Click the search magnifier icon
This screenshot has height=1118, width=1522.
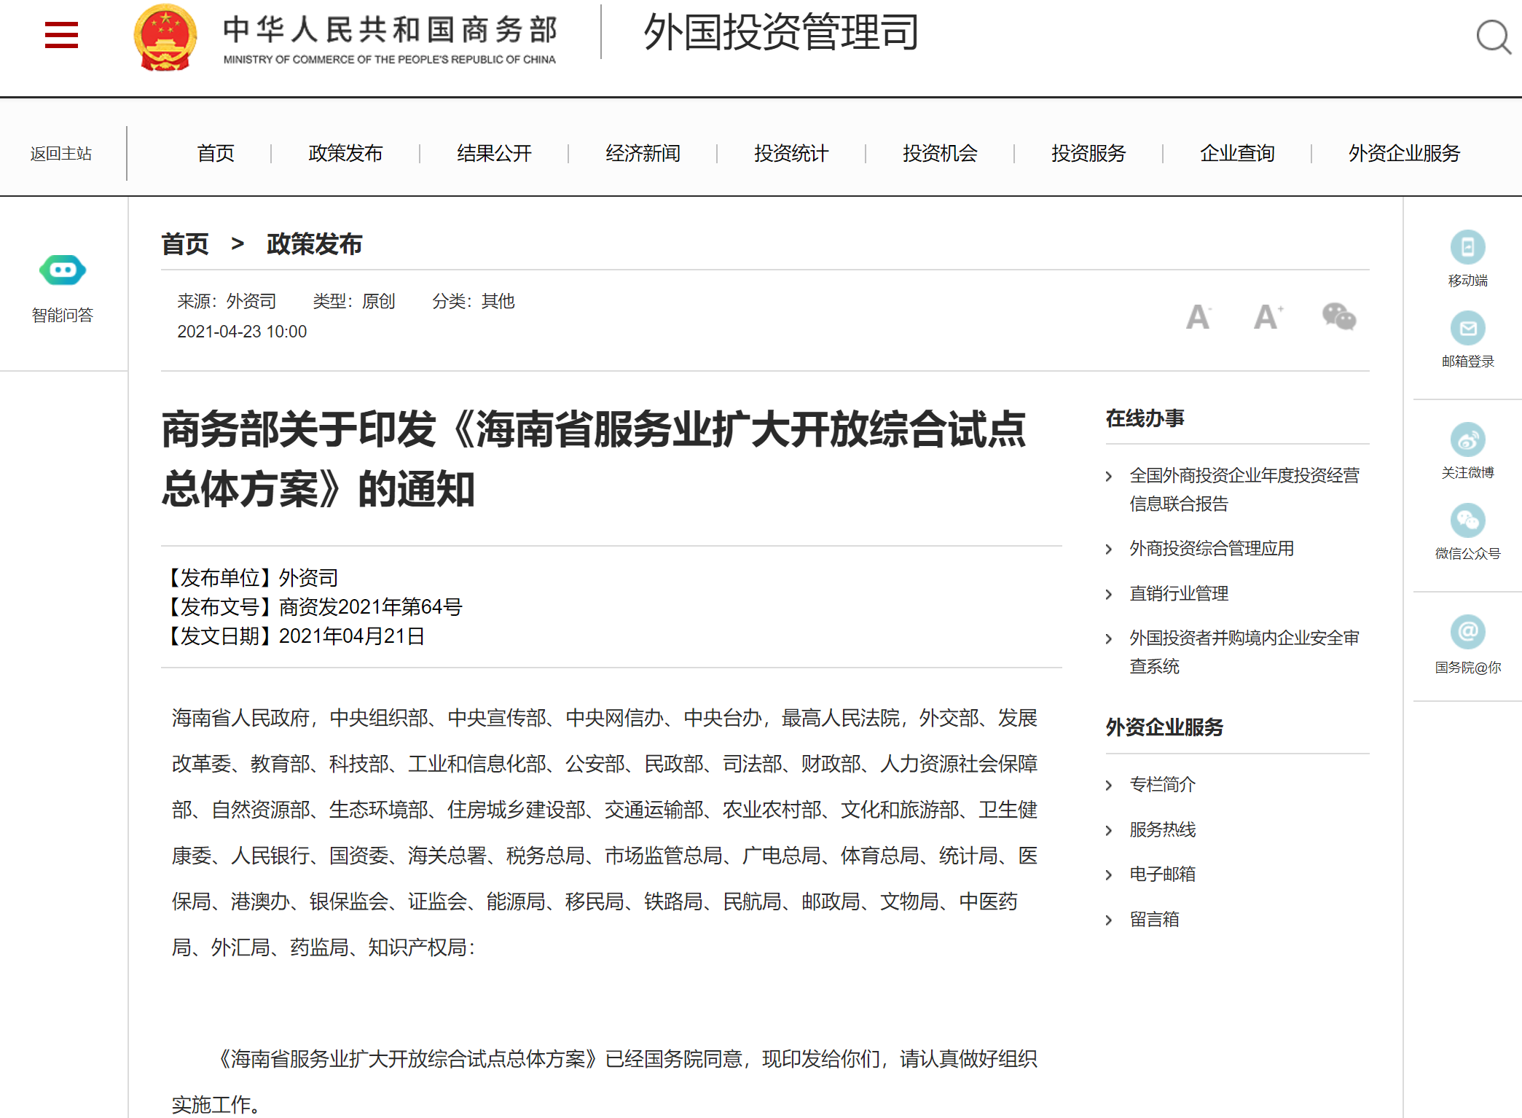click(1493, 36)
